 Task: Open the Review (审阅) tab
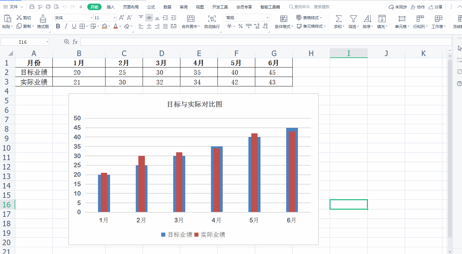click(x=184, y=7)
